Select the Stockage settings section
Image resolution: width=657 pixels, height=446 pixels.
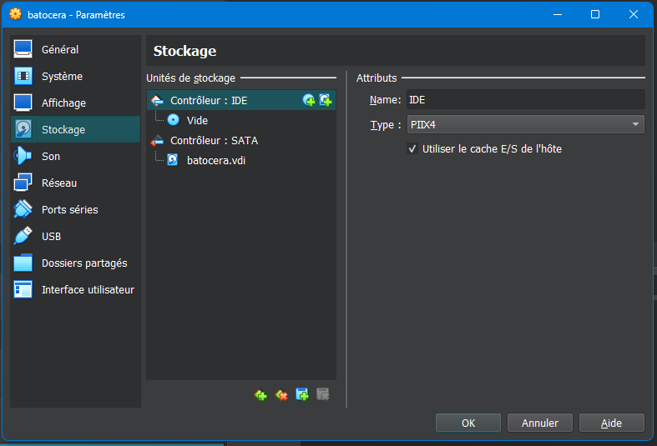(x=75, y=129)
